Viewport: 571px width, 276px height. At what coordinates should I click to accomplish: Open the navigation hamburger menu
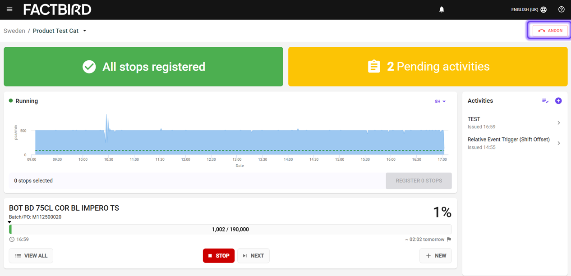(9, 9)
